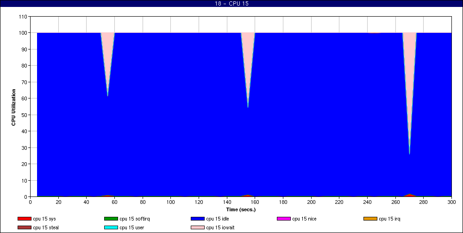Click the brown cpu 15 steal legend swatch
The image size is (463, 233).
[24, 228]
